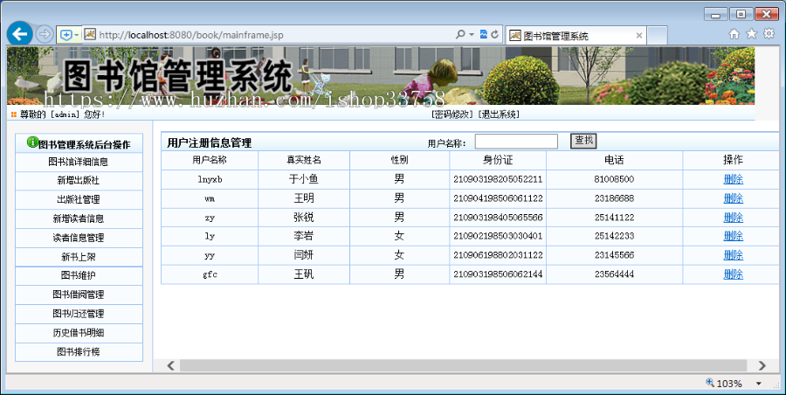Click the compatibility view icon in address bar
The image size is (786, 395).
(x=483, y=35)
